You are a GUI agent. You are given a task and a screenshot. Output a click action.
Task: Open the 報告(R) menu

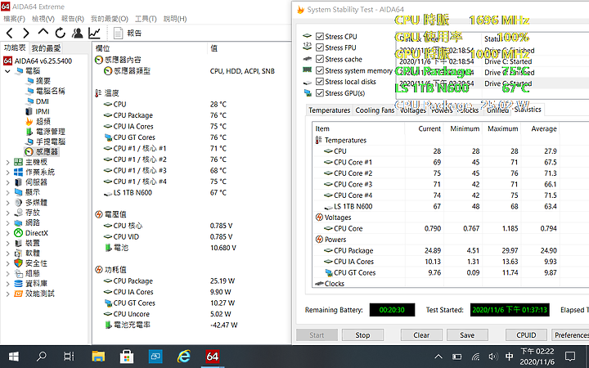(73, 18)
